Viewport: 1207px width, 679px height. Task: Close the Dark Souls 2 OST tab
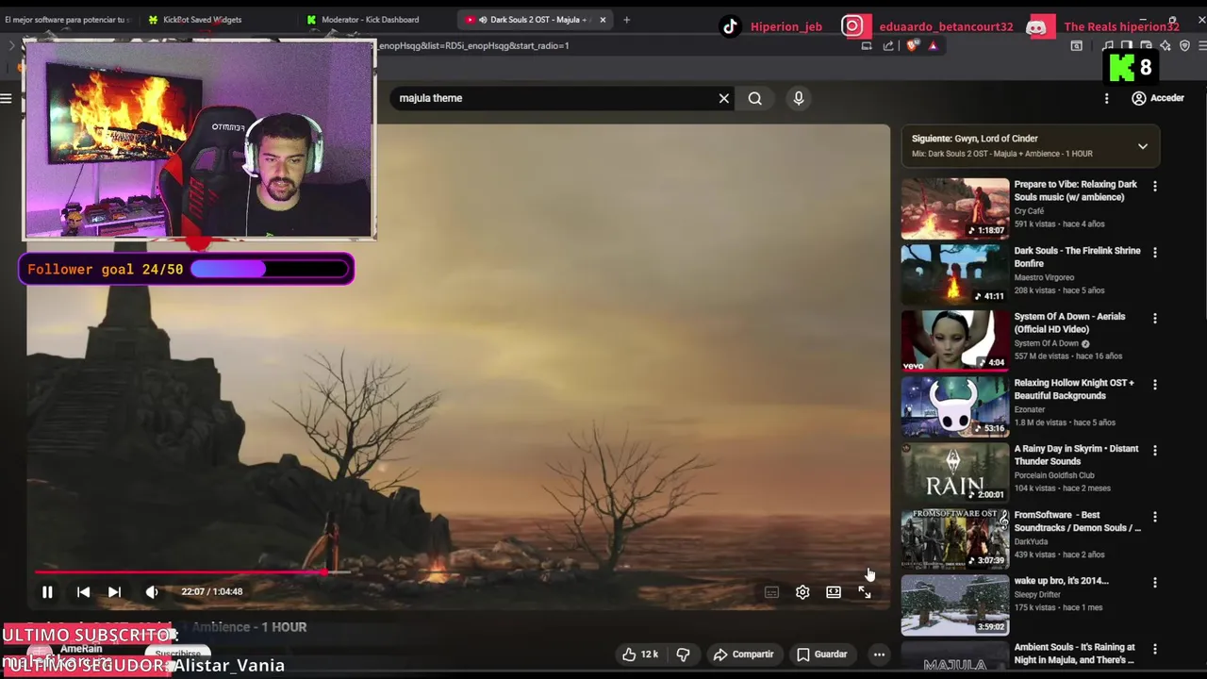tap(603, 19)
